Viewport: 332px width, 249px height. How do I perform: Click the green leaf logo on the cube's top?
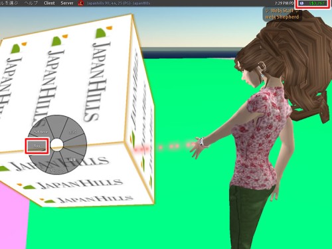tap(100, 33)
